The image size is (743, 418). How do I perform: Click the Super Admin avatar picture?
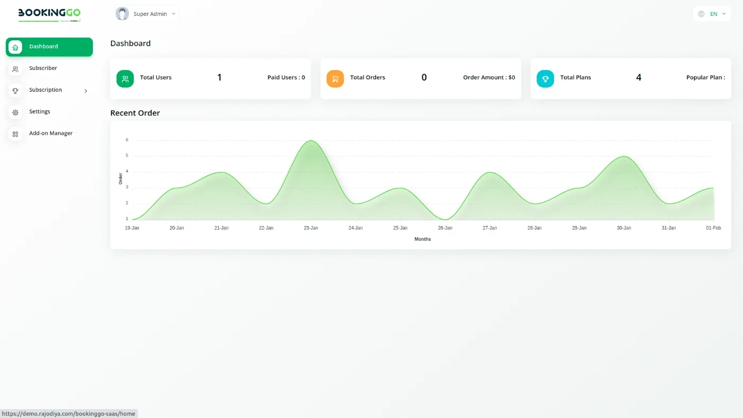click(122, 14)
